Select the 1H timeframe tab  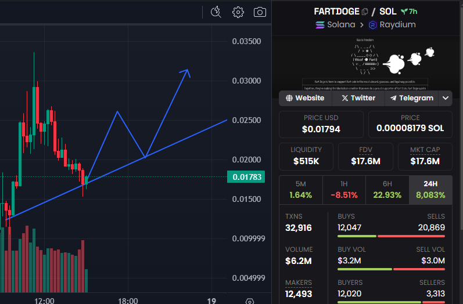click(x=344, y=190)
